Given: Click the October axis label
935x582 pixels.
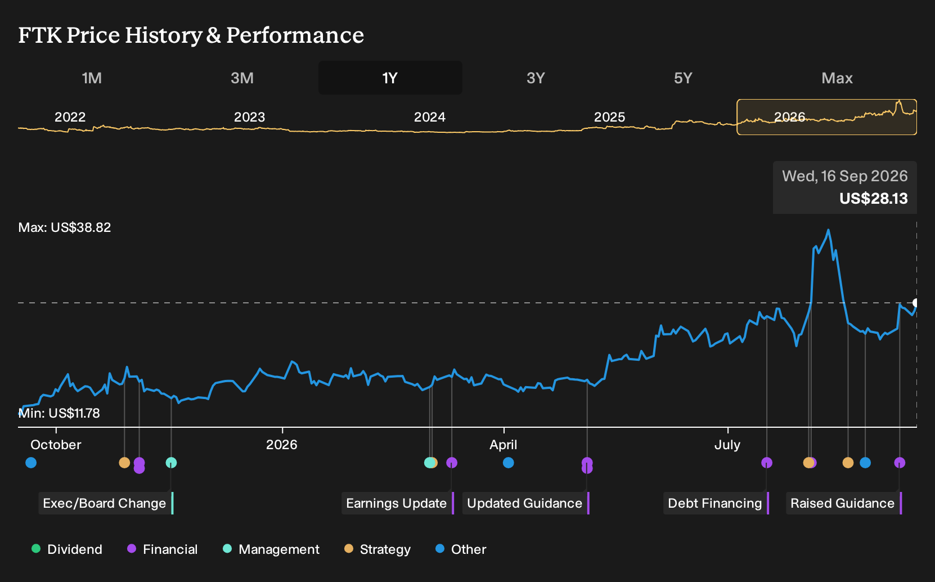Looking at the screenshot, I should click(56, 445).
